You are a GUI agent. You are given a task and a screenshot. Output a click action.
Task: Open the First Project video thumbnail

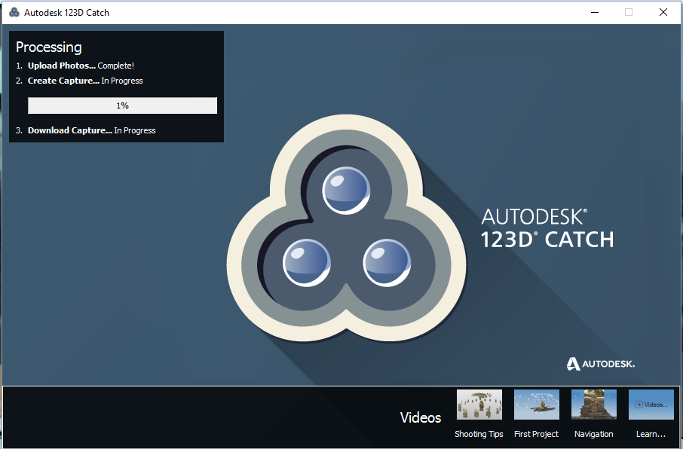(x=536, y=404)
